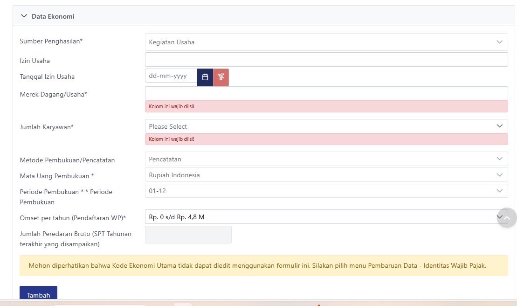
Task: Clear the date with red filter icon
Action: pyautogui.click(x=221, y=77)
